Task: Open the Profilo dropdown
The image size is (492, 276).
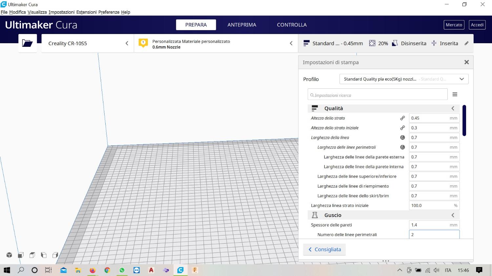Action: [404, 79]
